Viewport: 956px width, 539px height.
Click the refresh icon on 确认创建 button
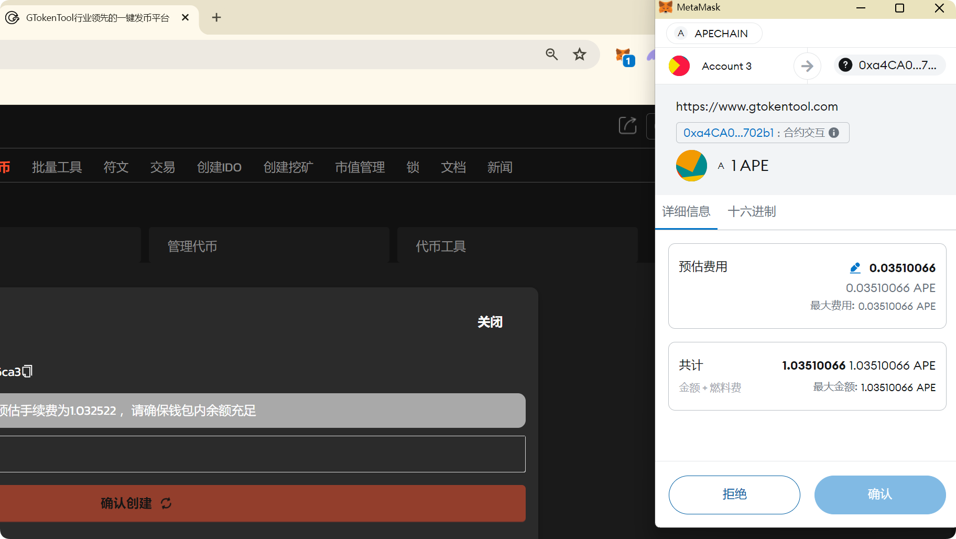[x=166, y=503]
